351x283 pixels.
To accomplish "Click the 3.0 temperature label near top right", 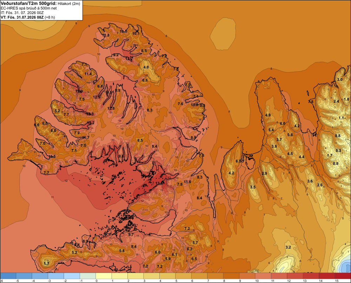I will tap(340, 79).
